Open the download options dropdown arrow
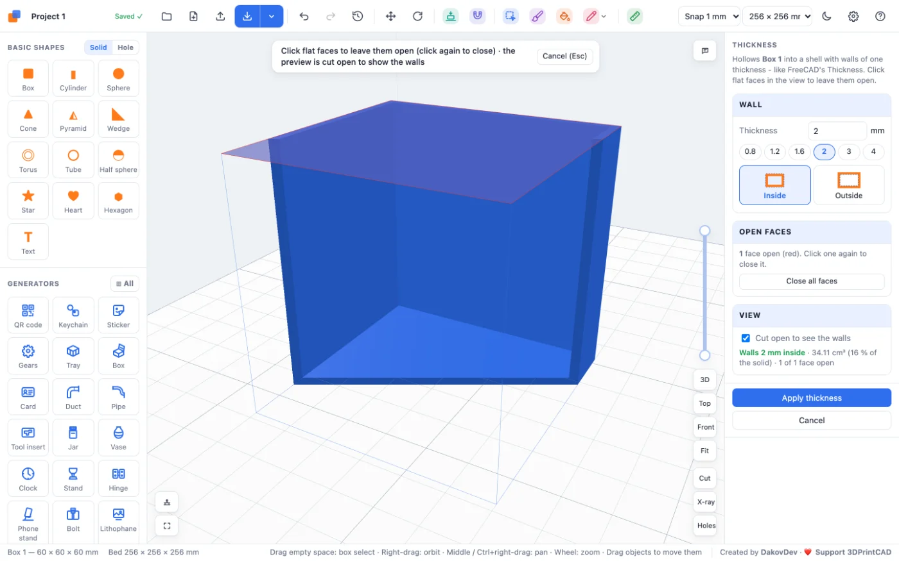Image resolution: width=899 pixels, height=561 pixels. (272, 16)
